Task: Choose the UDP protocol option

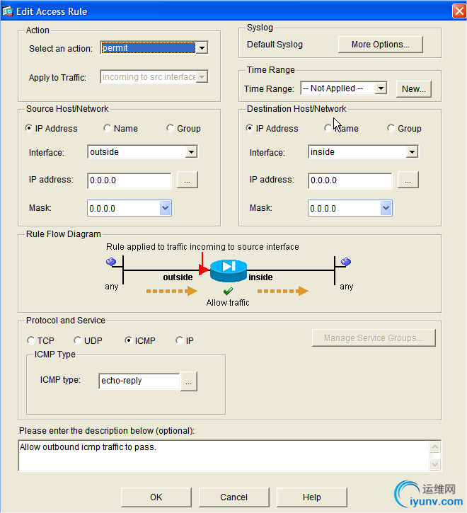Action: [78, 340]
